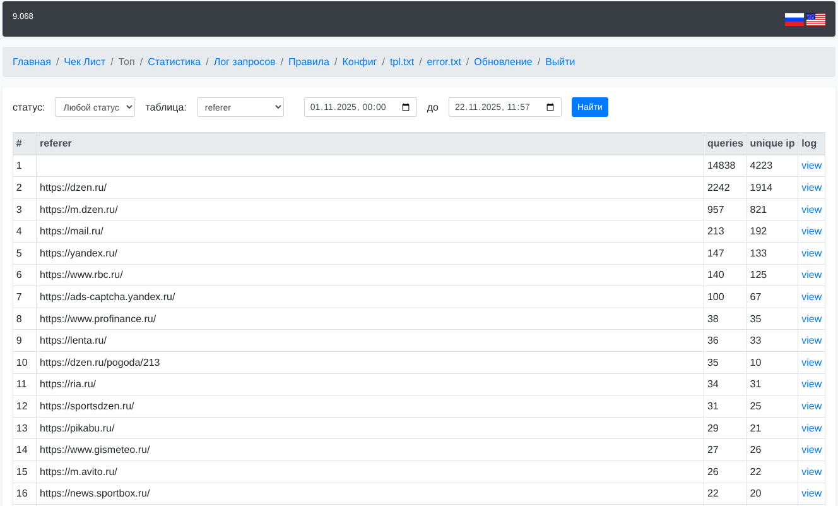The height and width of the screenshot is (506, 838).
Task: Open the error.txt link
Action: (x=444, y=62)
